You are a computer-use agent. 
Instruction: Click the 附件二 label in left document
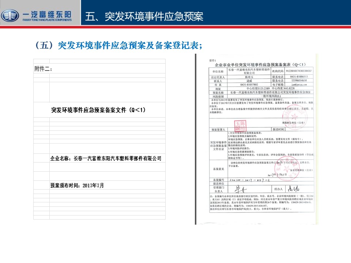(43, 69)
